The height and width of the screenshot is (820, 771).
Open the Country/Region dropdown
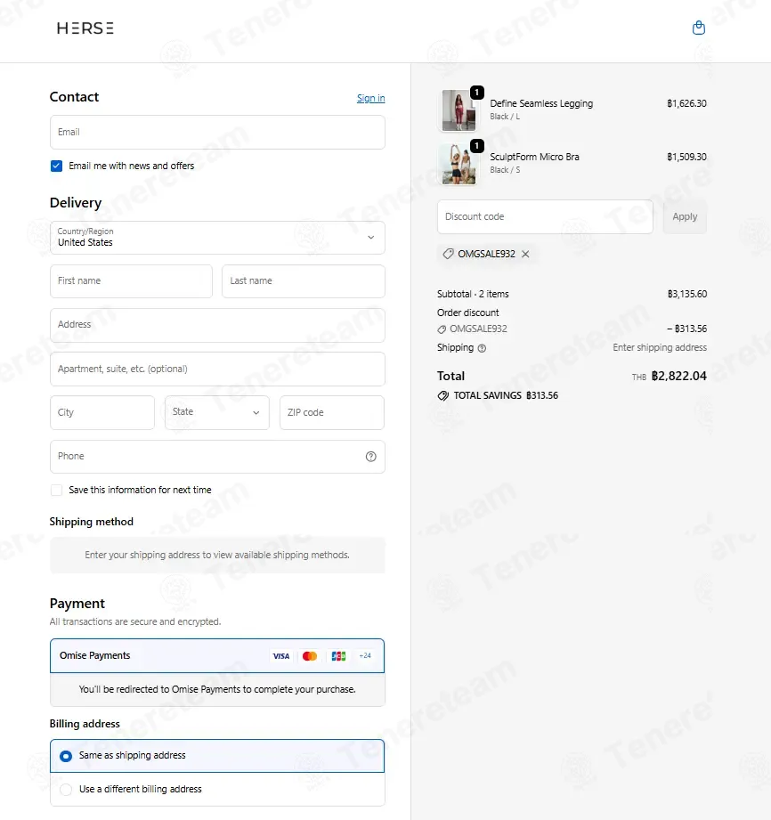pos(217,238)
